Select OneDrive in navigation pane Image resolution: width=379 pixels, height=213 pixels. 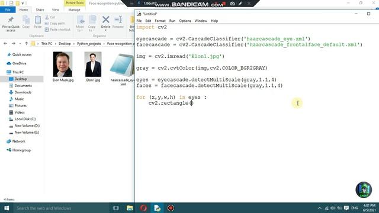[19, 63]
